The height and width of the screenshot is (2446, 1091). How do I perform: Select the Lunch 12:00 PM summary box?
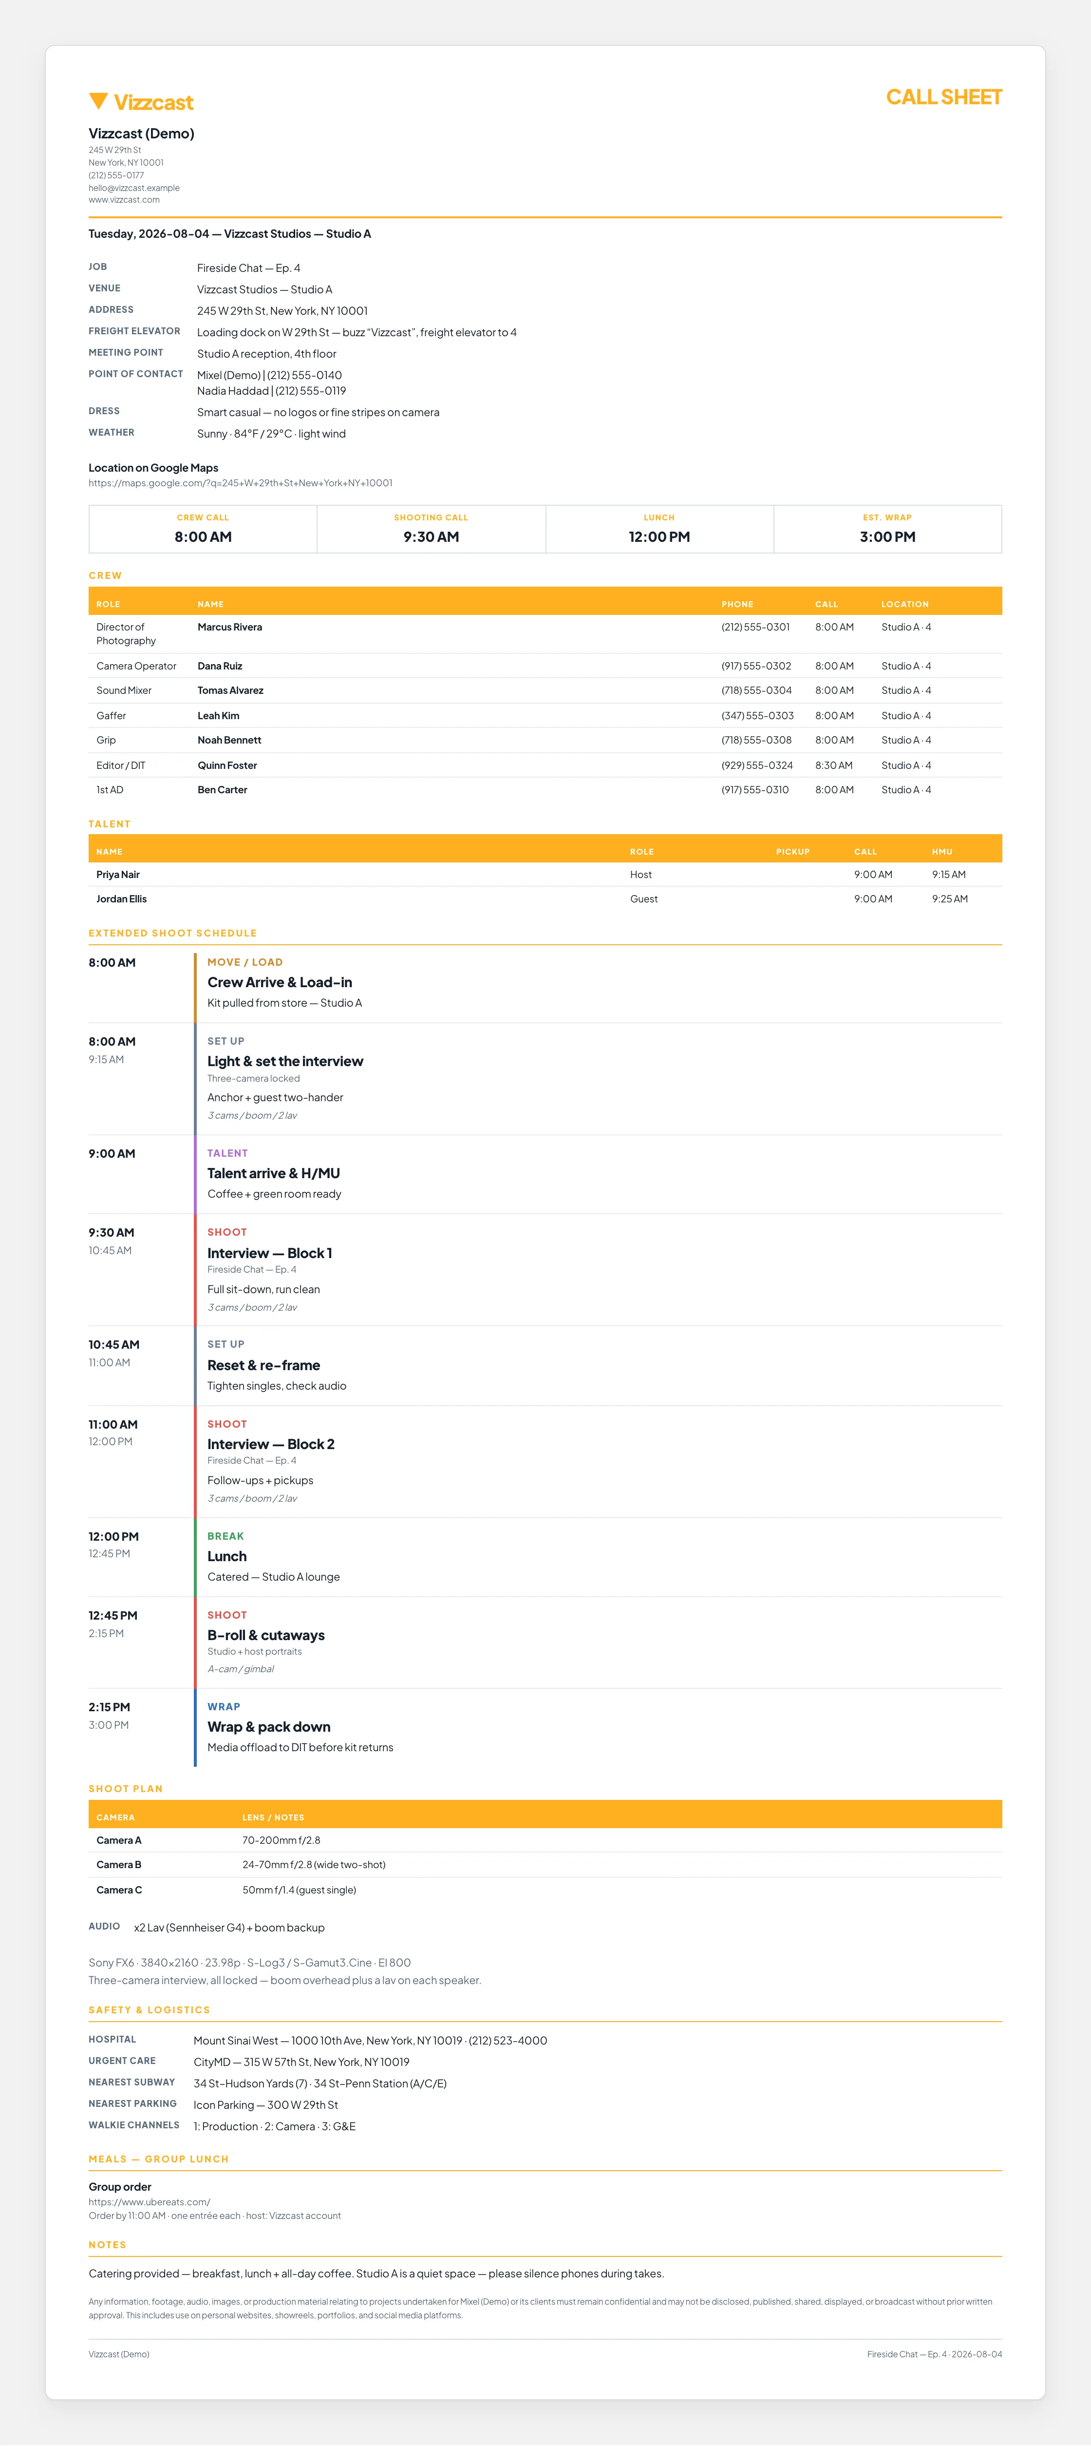pyautogui.click(x=660, y=529)
